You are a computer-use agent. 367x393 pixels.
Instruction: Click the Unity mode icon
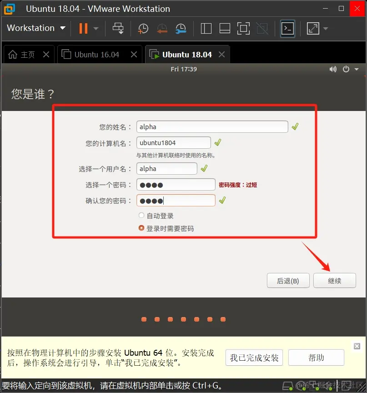(x=262, y=28)
